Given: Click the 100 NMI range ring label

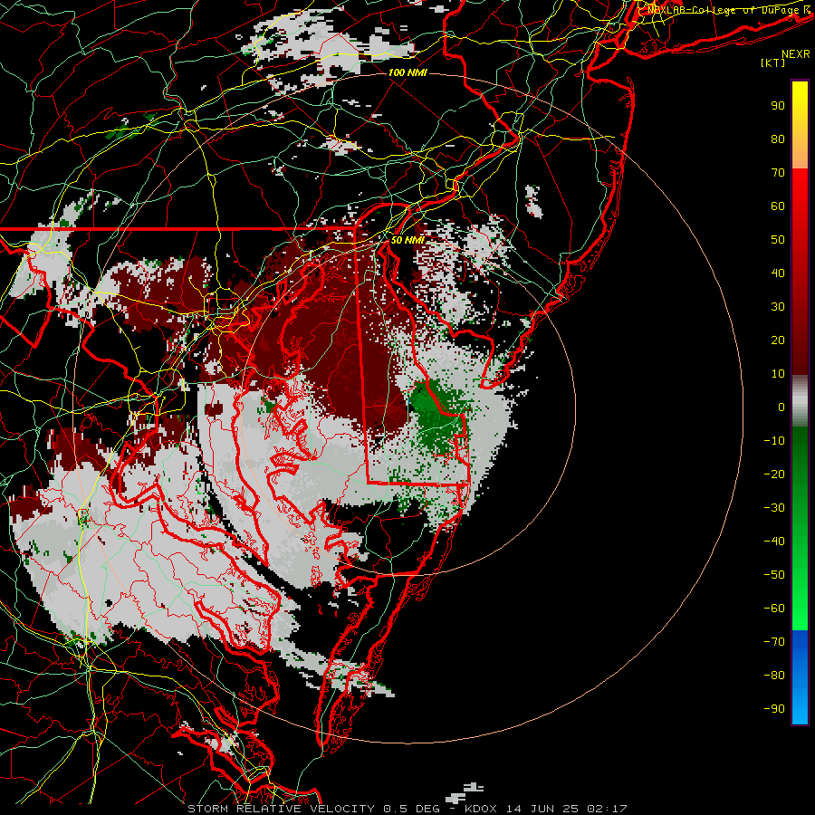Looking at the screenshot, I should tap(407, 72).
